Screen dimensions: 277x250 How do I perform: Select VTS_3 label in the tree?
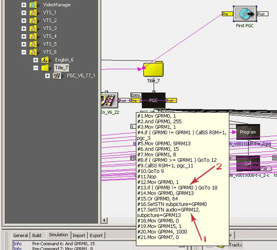[x=50, y=29]
